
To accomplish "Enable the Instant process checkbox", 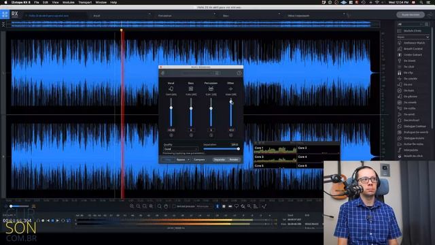I will coord(174,206).
